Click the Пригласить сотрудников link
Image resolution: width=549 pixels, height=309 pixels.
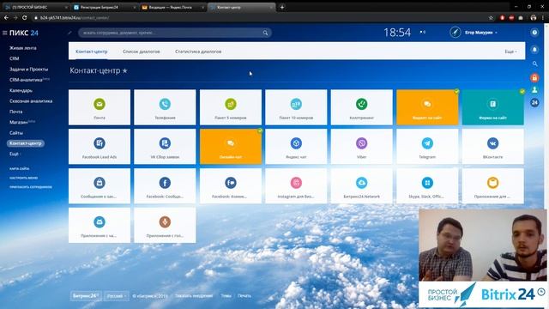coord(31,187)
